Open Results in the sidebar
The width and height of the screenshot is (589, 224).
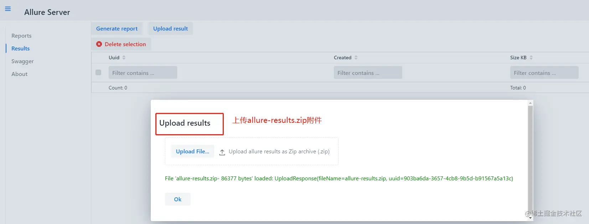[21, 49]
